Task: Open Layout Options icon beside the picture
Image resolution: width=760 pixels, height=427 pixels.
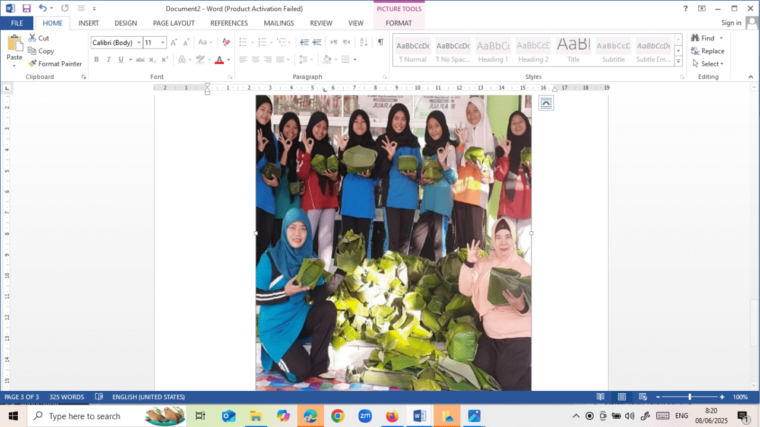Action: coord(546,103)
